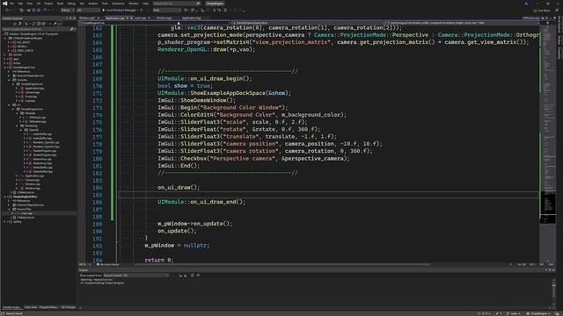Select UIModule.cpp in Solution Explorer
The width and height of the screenshot is (563, 316).
[x=37, y=117]
